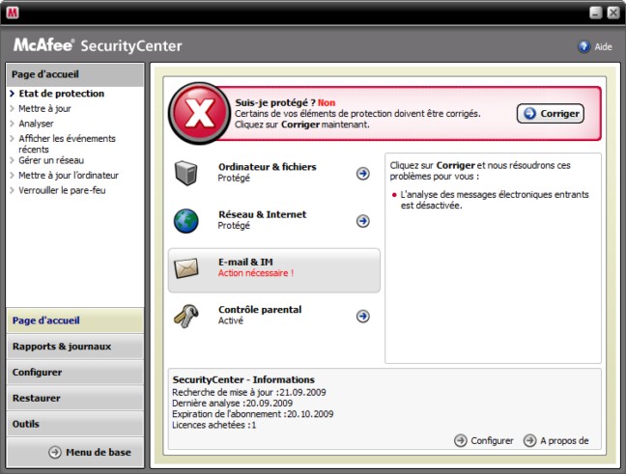Open Configurer section in left menu
The image size is (626, 474).
75,373
